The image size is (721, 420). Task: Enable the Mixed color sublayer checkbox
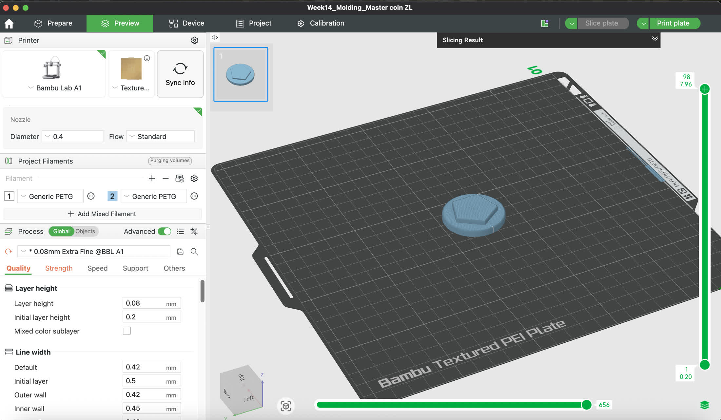click(x=127, y=331)
